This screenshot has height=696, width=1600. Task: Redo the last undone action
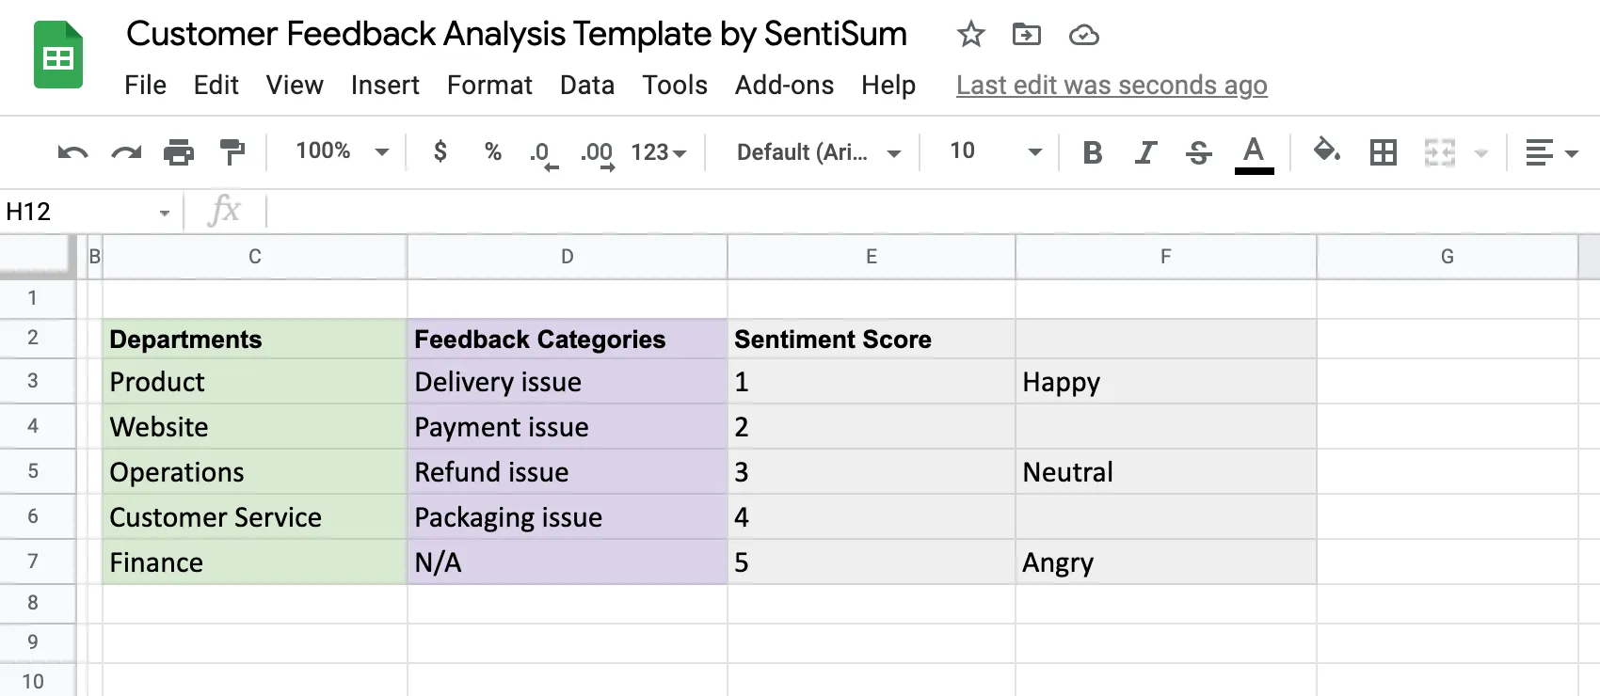[126, 152]
